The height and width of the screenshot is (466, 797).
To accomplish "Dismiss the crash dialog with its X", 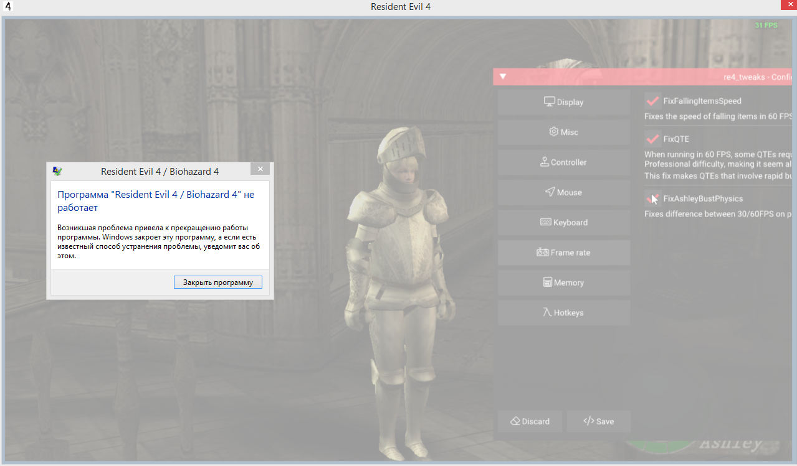I will tap(260, 168).
